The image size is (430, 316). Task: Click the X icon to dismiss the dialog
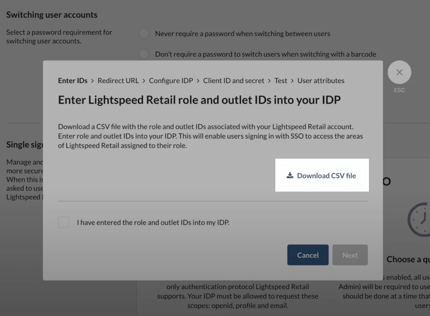coord(399,72)
